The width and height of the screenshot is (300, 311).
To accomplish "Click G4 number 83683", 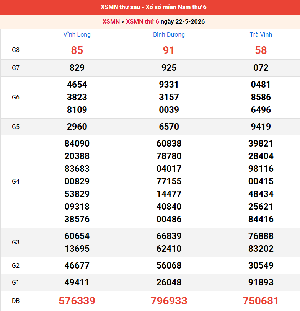I will pyautogui.click(x=77, y=169).
